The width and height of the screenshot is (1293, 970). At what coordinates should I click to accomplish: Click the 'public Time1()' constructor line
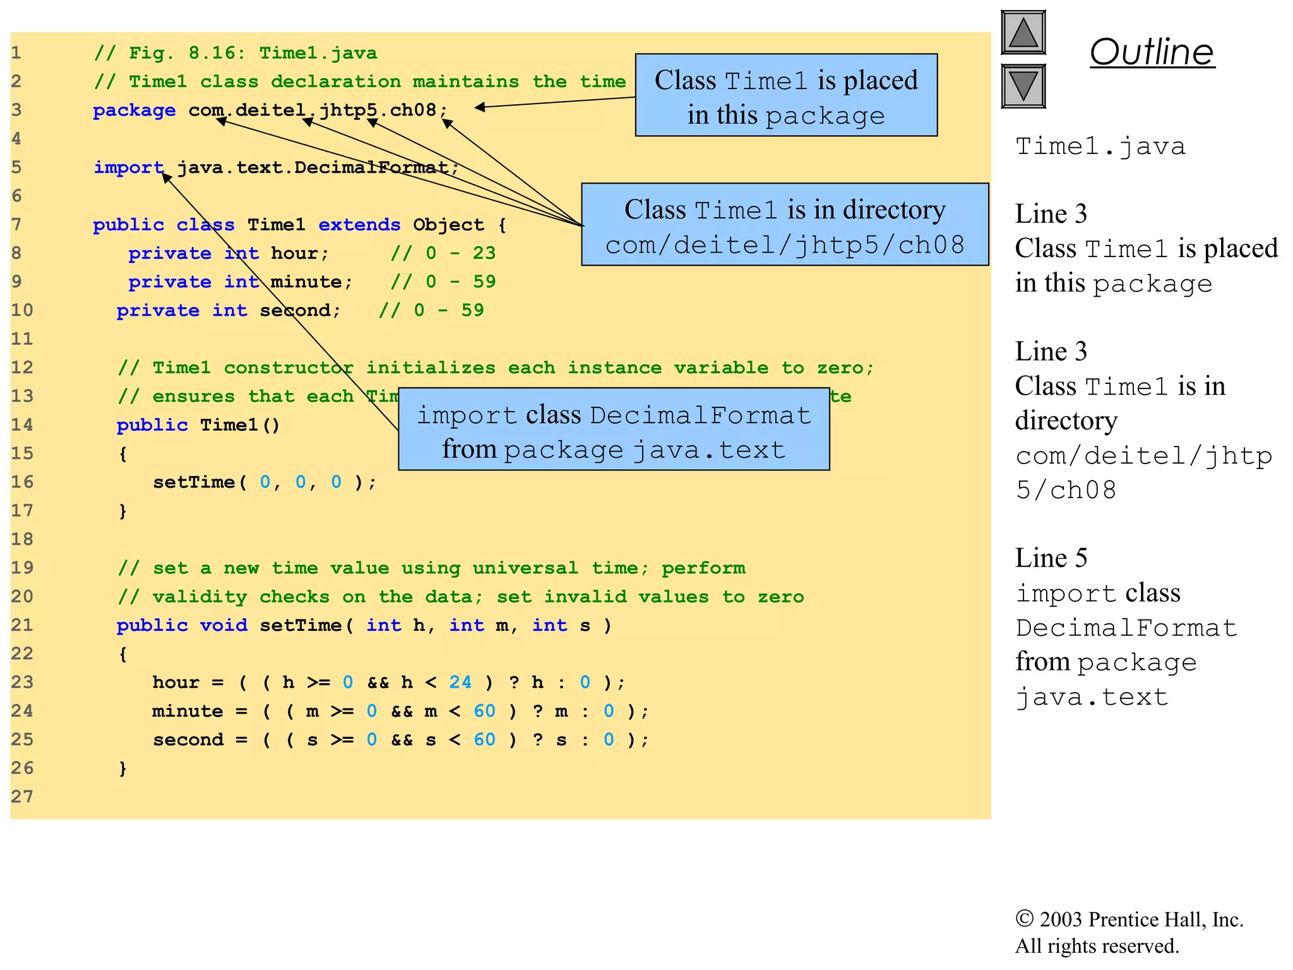coord(198,425)
